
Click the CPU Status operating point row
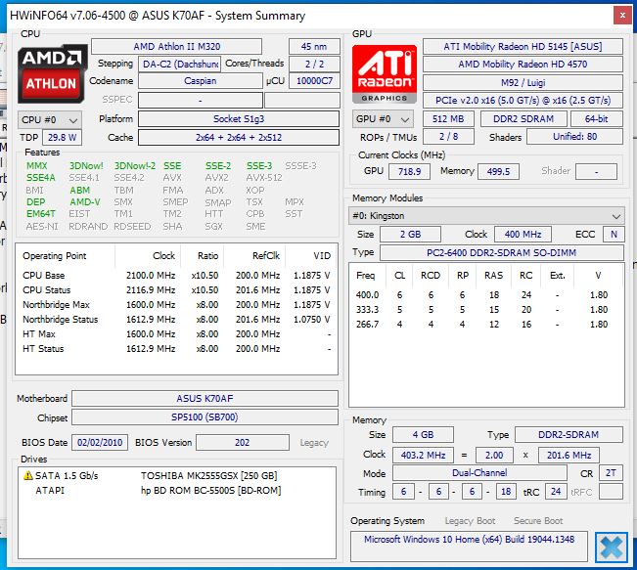176,289
